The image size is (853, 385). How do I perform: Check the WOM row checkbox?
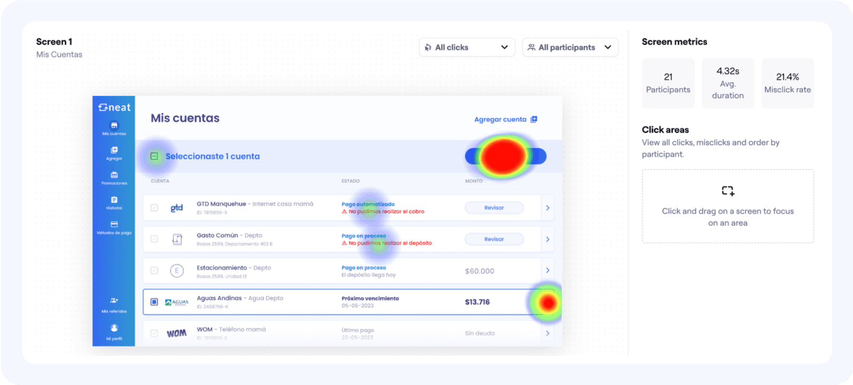pos(154,333)
